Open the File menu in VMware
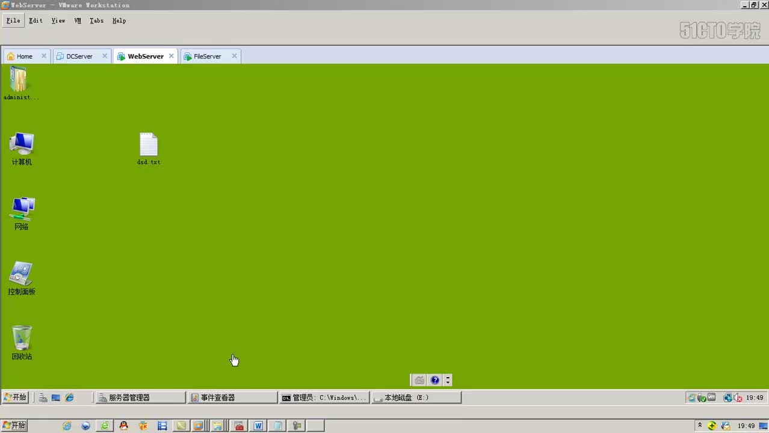This screenshot has width=769, height=433. pos(13,20)
